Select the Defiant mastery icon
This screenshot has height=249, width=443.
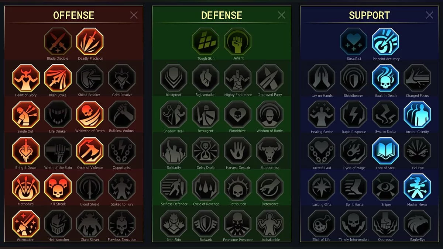coord(238,41)
